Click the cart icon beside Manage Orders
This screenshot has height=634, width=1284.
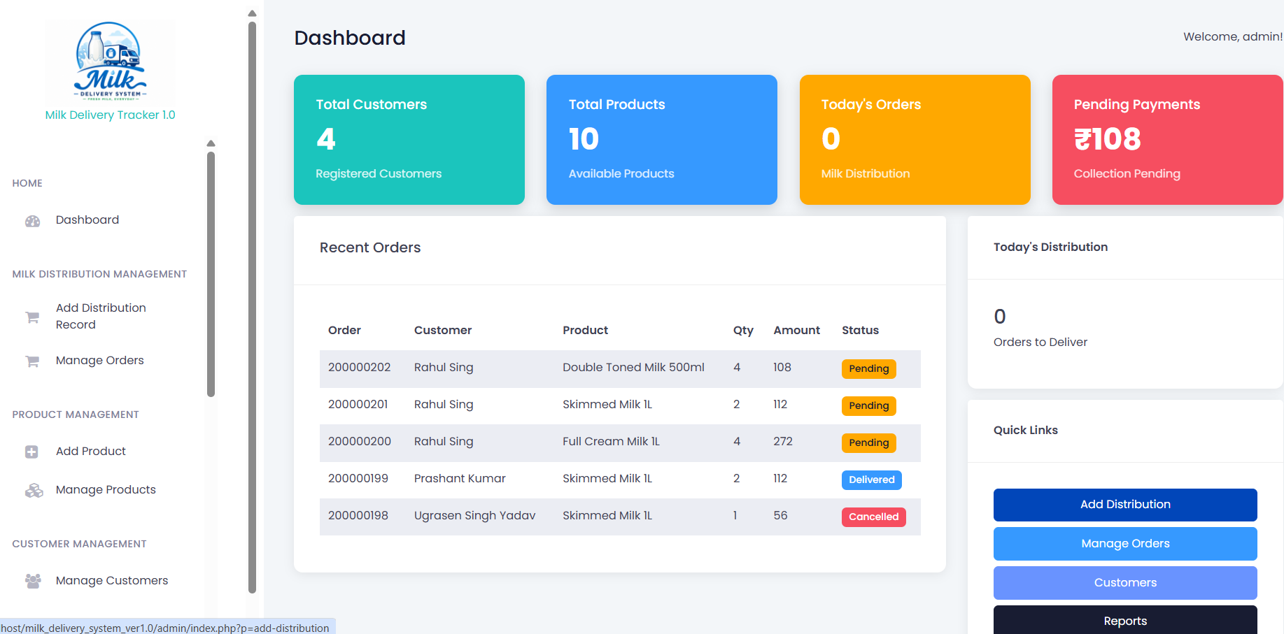click(32, 361)
